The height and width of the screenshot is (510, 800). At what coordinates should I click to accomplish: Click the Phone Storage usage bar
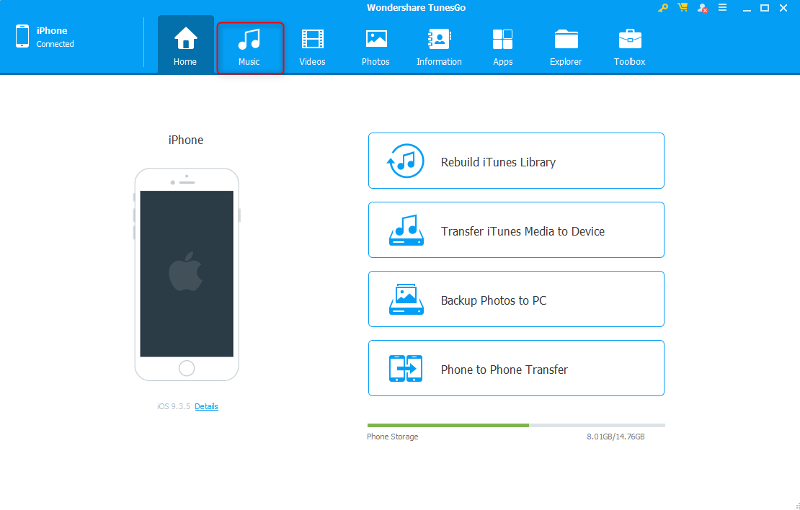pyautogui.click(x=516, y=425)
